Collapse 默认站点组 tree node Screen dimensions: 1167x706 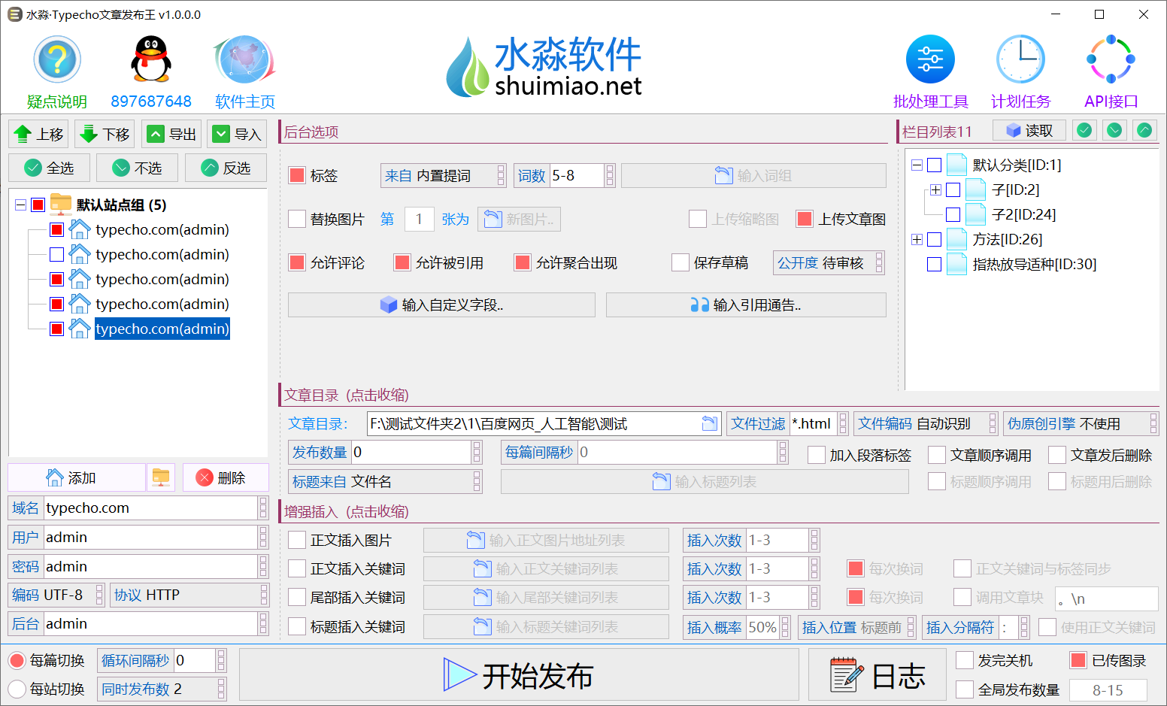[21, 205]
